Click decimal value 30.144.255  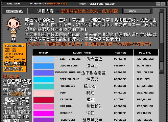[144, 65]
